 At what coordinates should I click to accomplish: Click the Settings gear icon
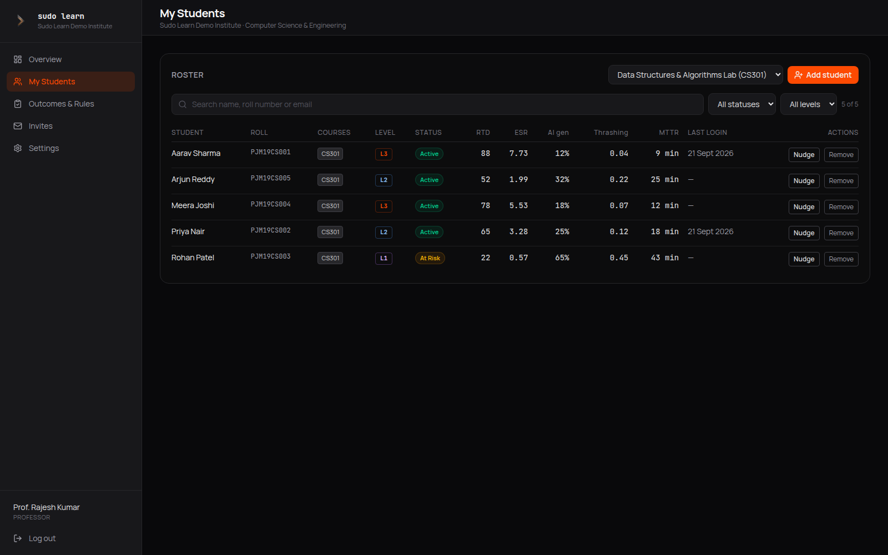point(18,148)
